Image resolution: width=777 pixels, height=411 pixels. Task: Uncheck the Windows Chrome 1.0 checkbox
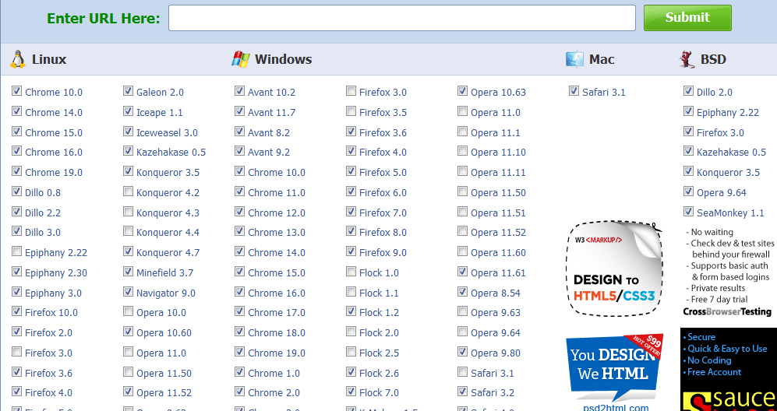[240, 372]
